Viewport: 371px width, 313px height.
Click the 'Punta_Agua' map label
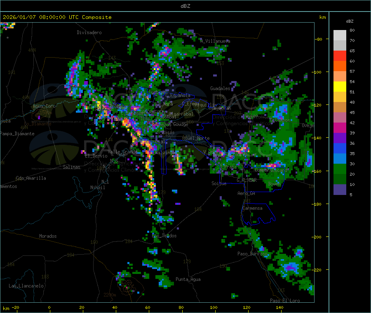coord(188,279)
